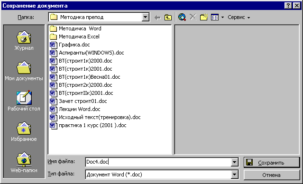Click Search the Web globe icon
The width and height of the screenshot is (303, 184).
[x=182, y=17]
